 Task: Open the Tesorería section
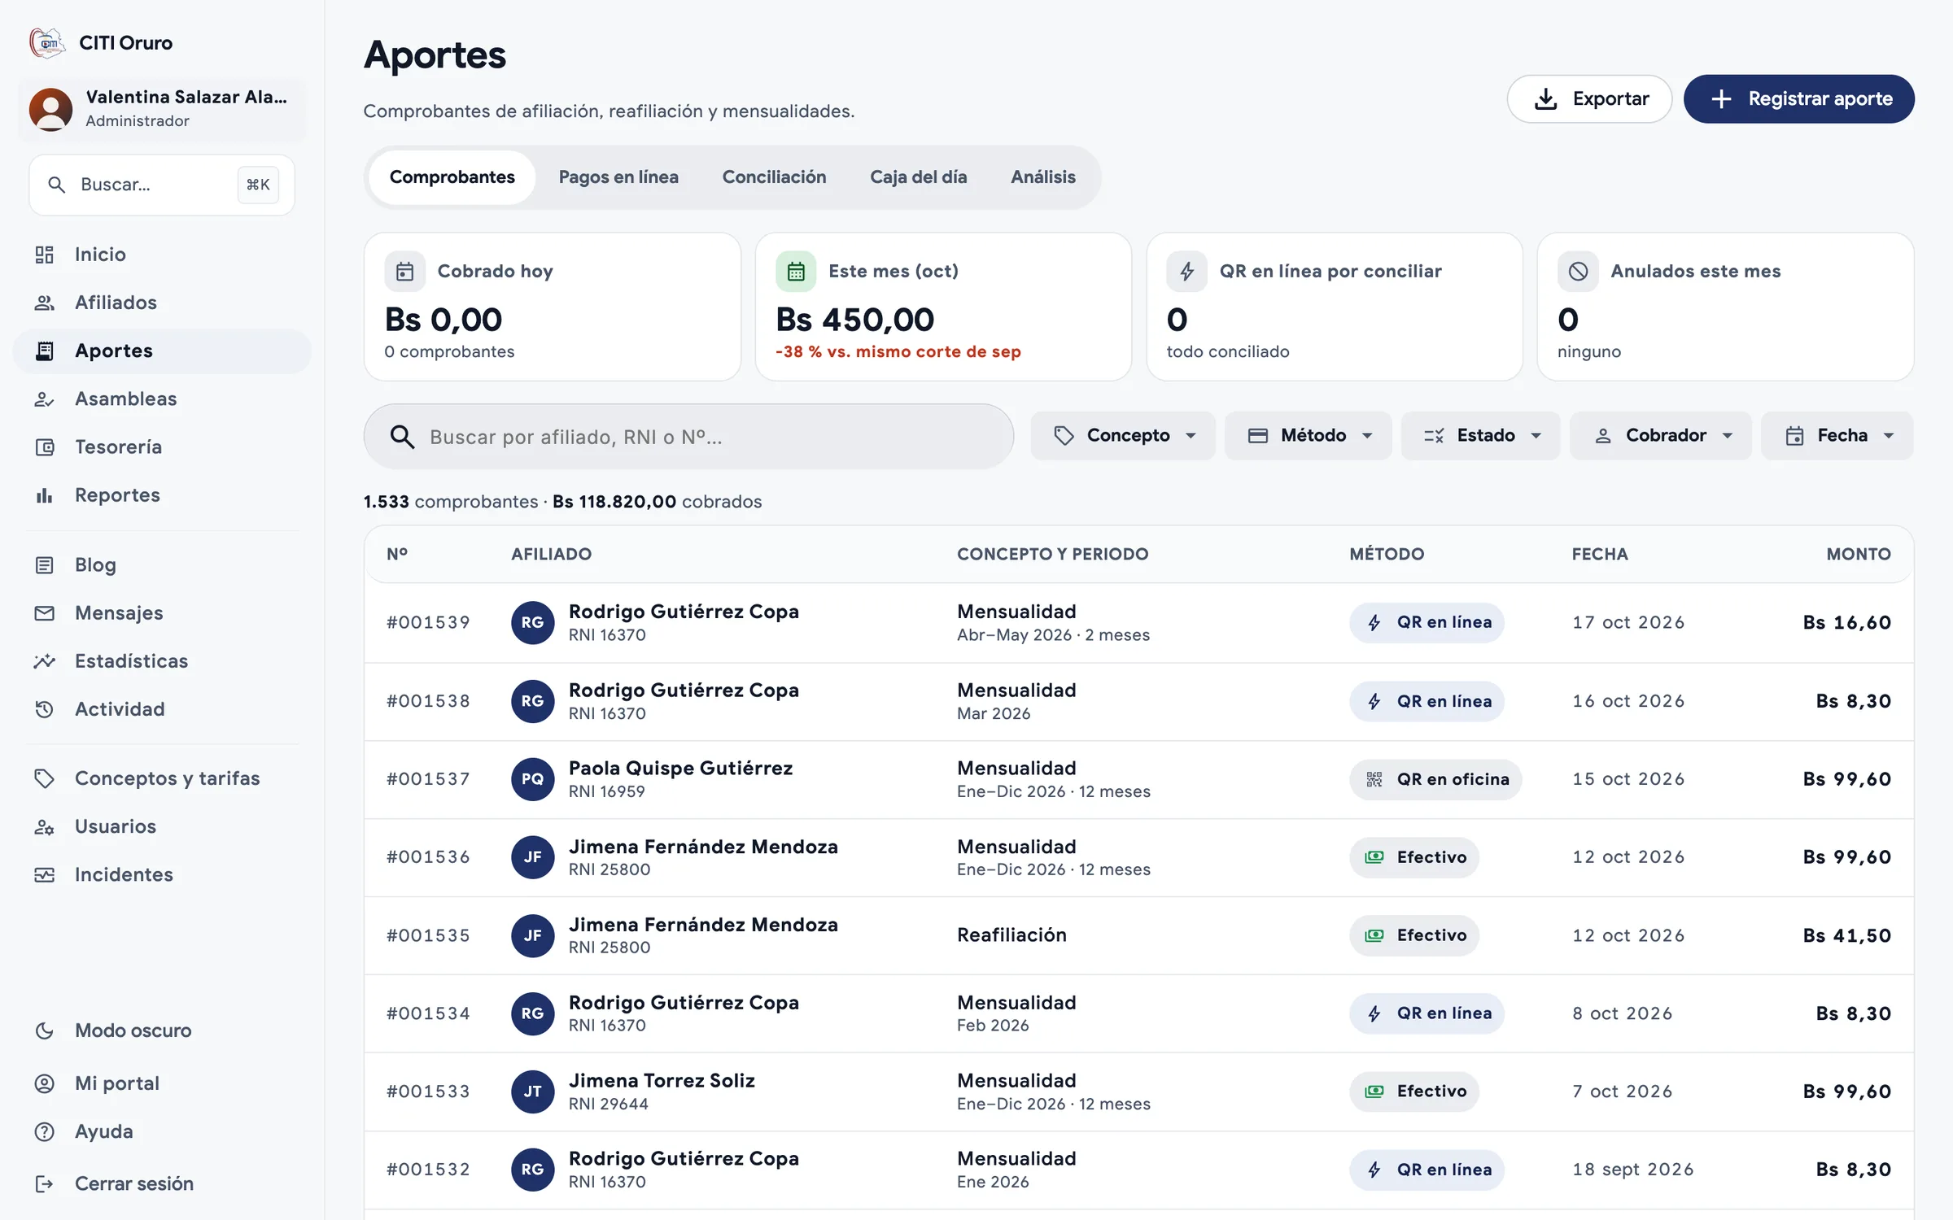point(161,447)
